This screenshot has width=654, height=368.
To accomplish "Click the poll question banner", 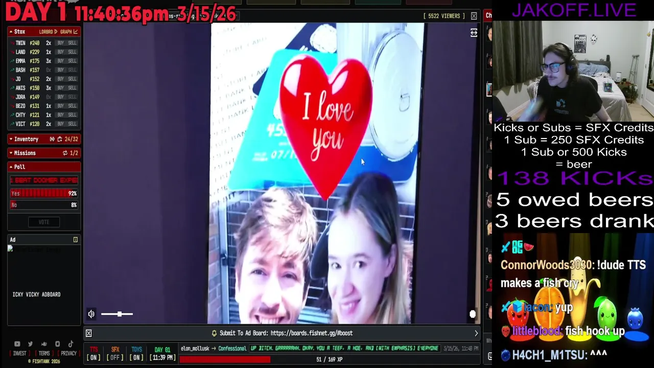I will [x=44, y=180].
